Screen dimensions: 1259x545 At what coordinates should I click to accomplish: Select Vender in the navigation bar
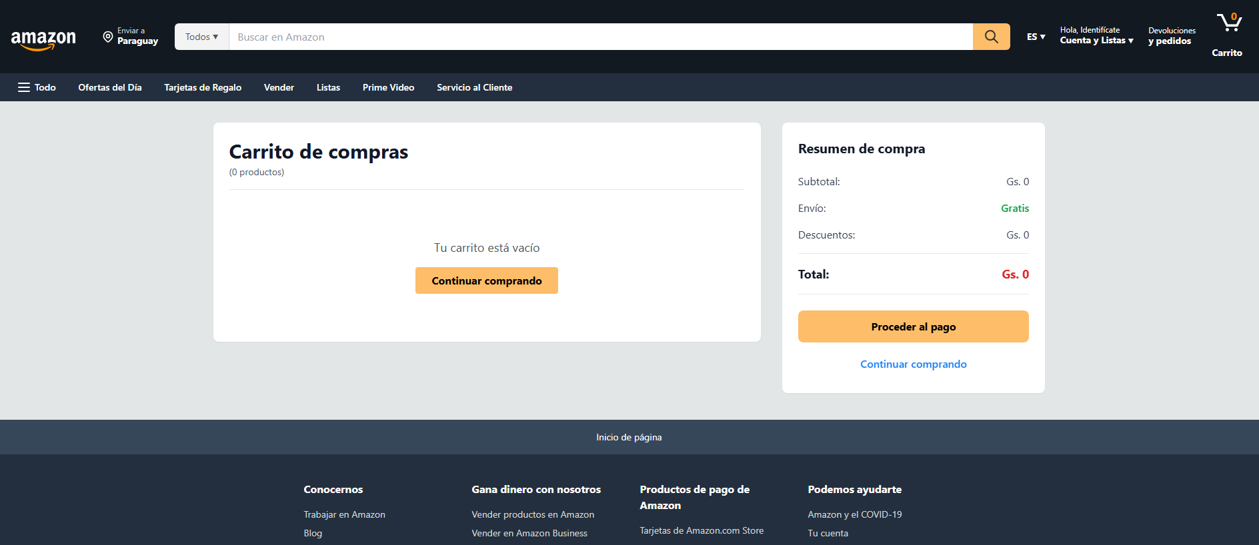click(x=279, y=87)
